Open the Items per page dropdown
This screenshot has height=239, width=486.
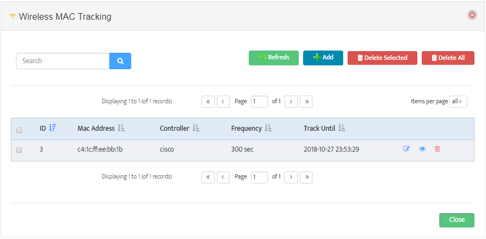coord(458,102)
